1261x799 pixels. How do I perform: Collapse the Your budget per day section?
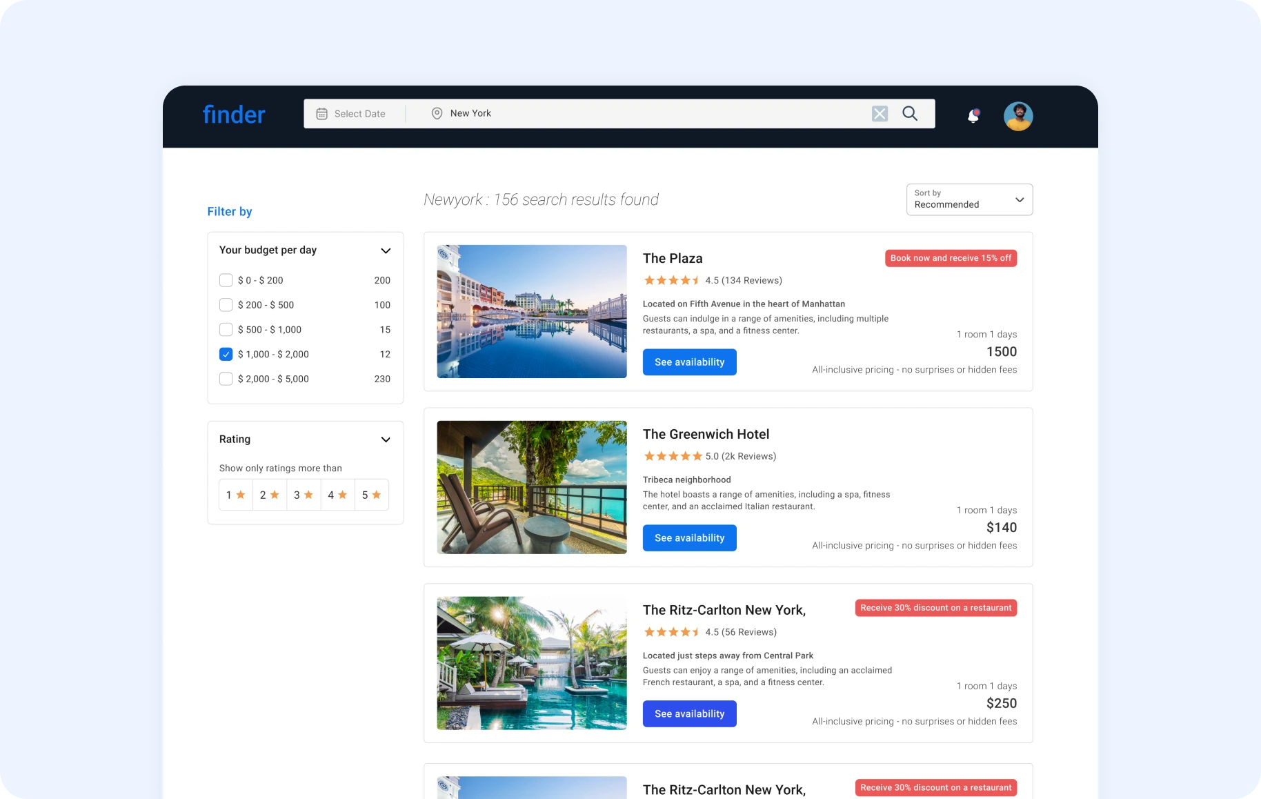click(x=386, y=250)
